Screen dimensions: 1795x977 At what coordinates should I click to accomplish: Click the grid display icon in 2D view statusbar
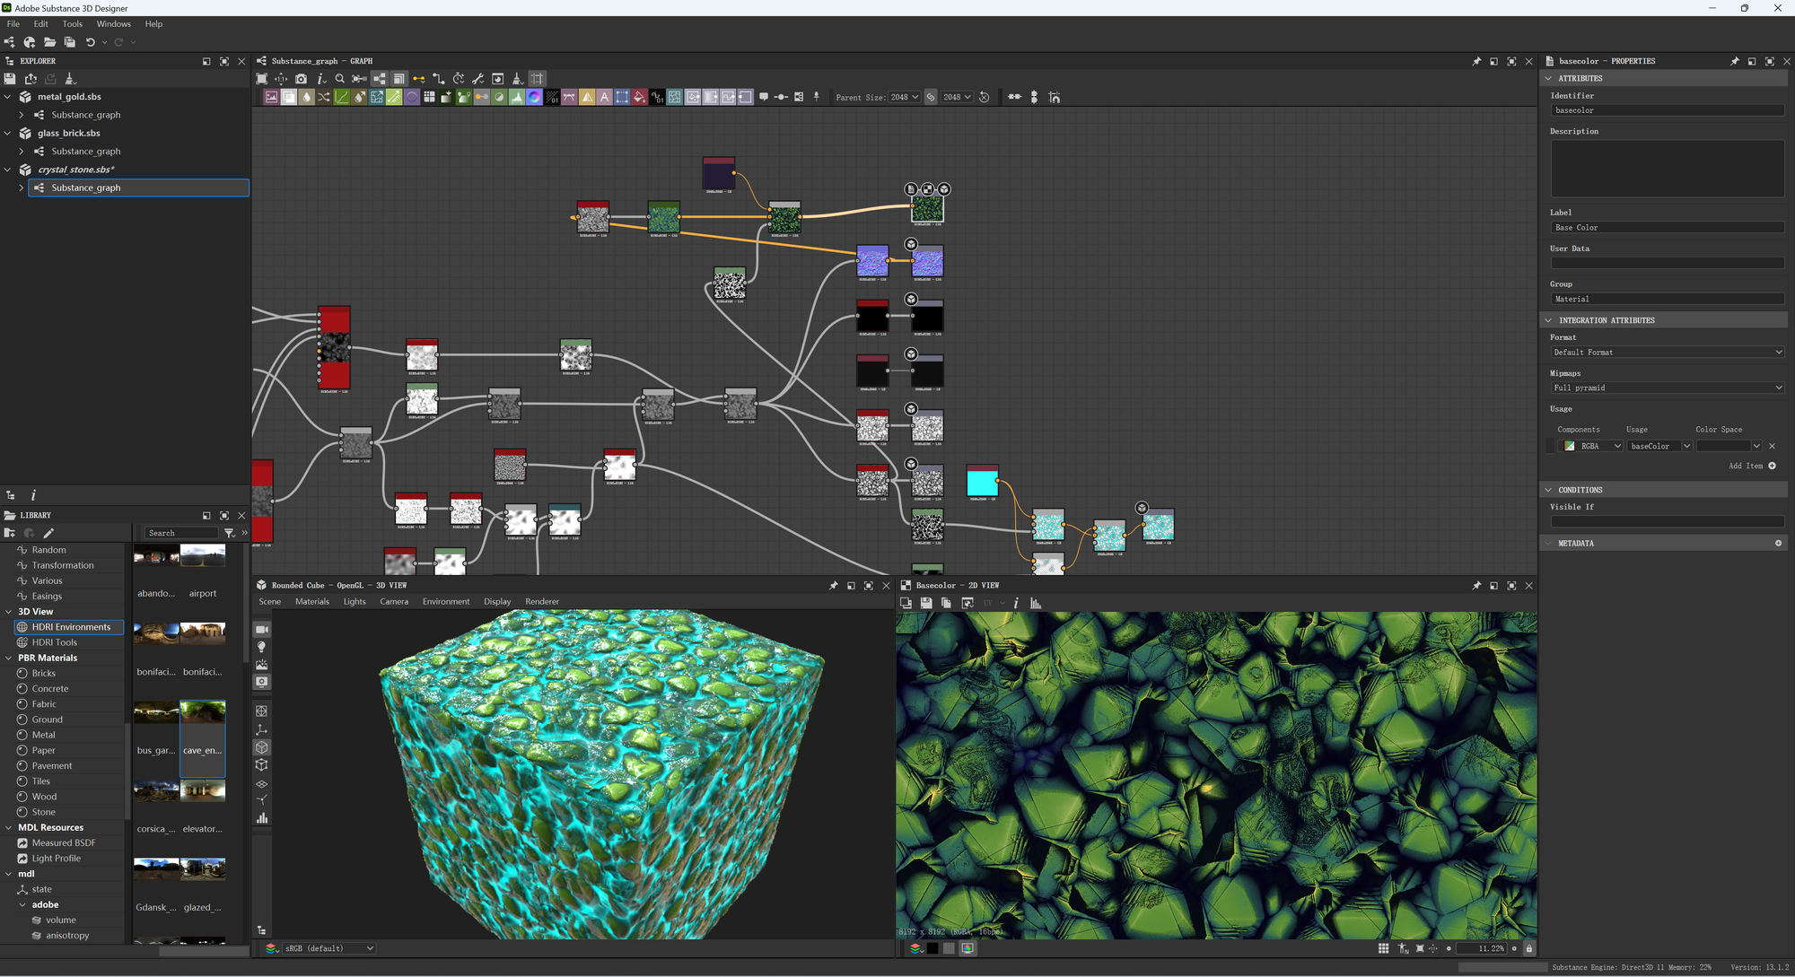tap(1384, 948)
